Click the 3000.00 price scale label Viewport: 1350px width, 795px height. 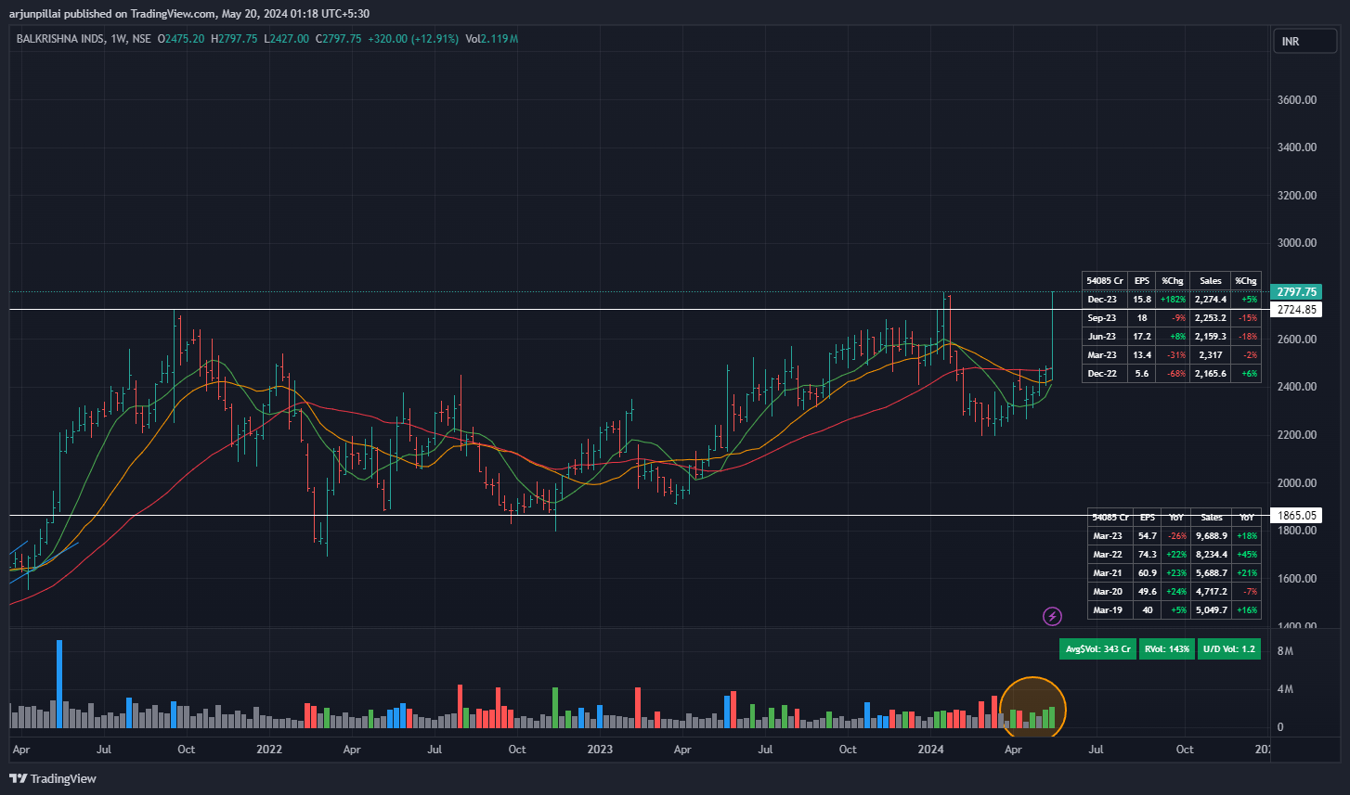(x=1297, y=243)
